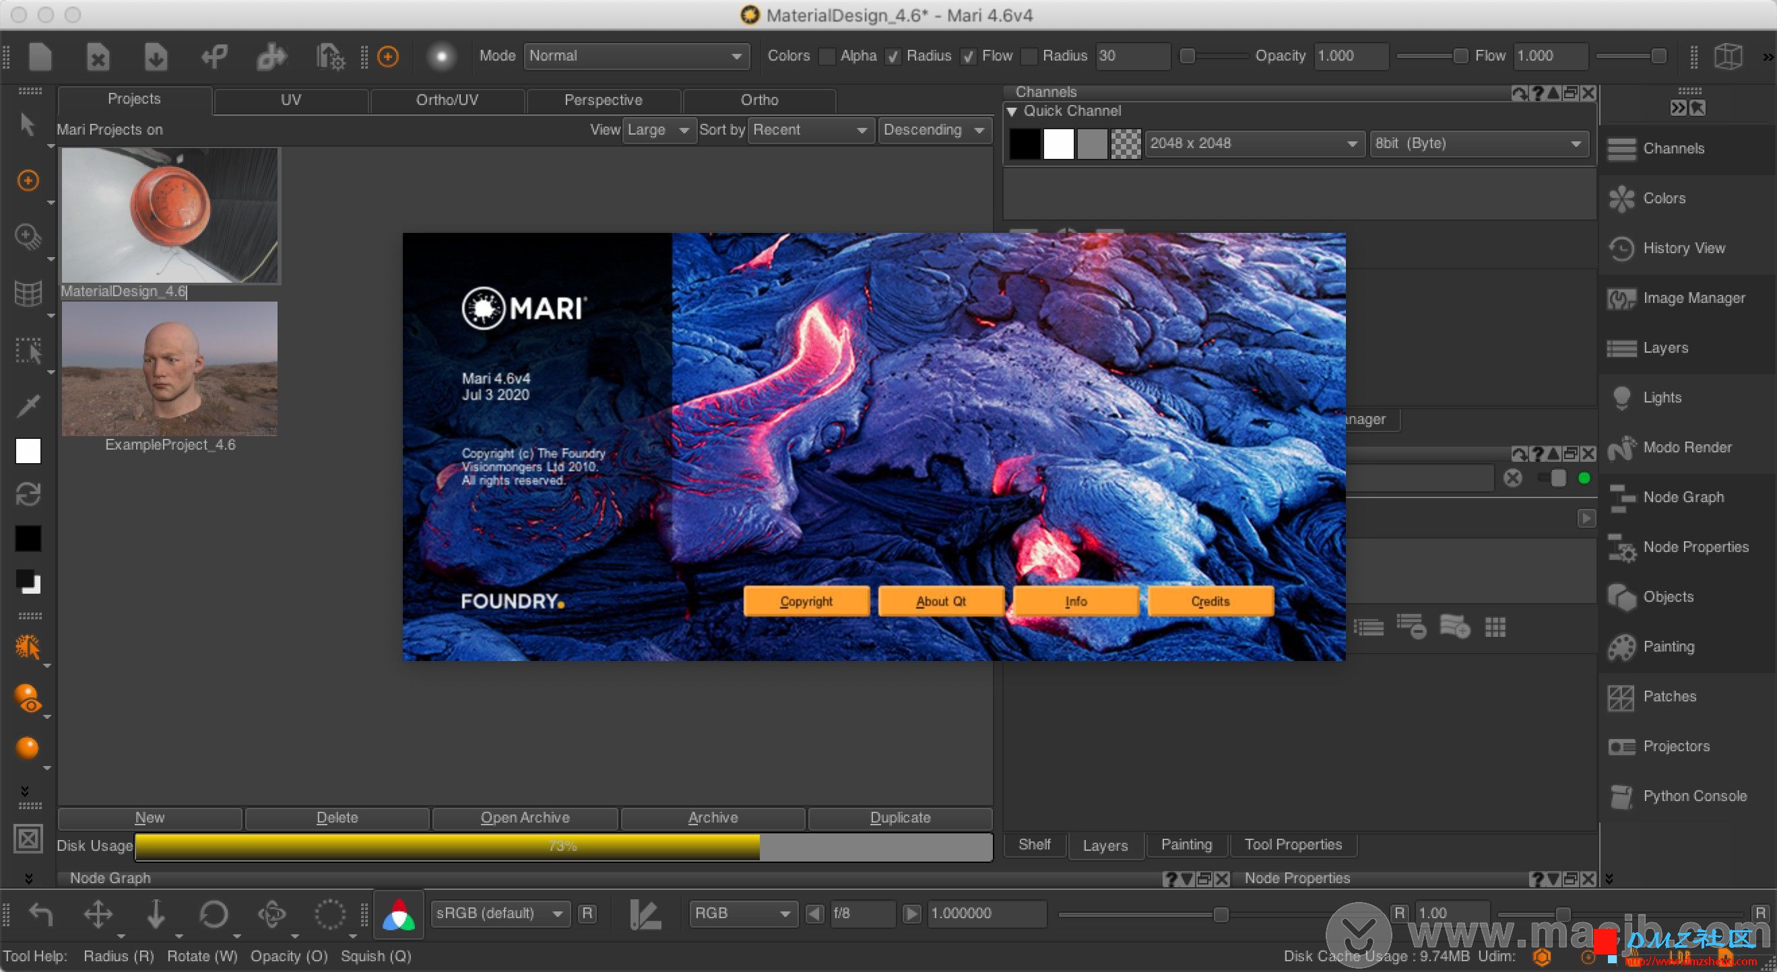Collapse the Quick Channel section
This screenshot has height=972, width=1777.
[x=1011, y=111]
